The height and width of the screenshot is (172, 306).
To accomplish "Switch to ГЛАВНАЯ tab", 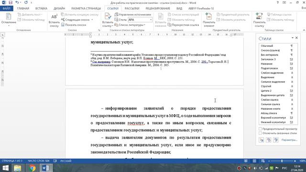I will [23, 9].
